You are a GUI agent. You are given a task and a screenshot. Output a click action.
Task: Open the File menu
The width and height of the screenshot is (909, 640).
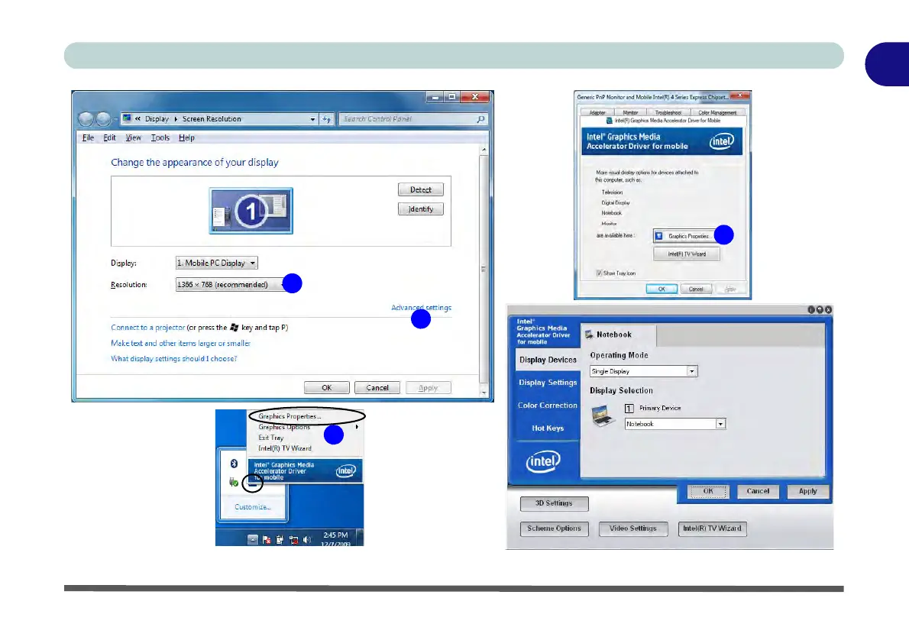(x=88, y=138)
